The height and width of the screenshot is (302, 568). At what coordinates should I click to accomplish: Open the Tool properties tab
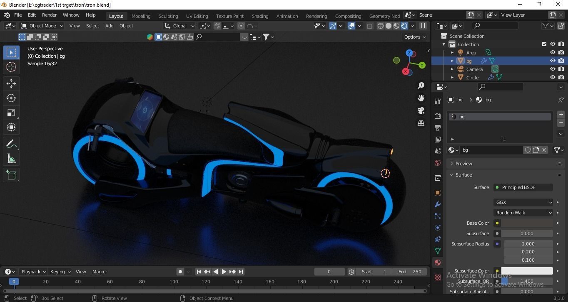437,101
